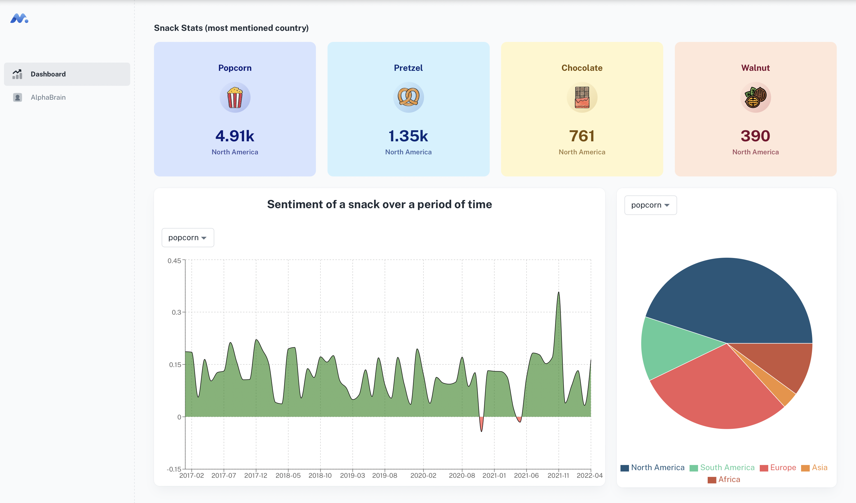Open the popcorn dropdown above the pie chart
This screenshot has height=503, width=856.
point(650,205)
